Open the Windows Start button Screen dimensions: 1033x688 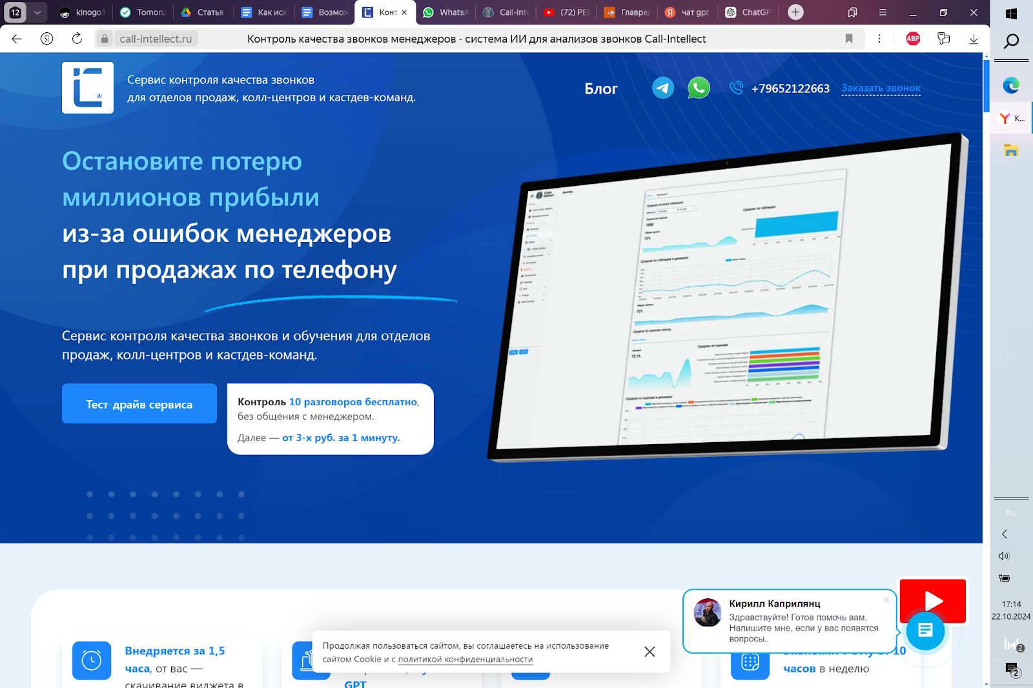tap(1011, 14)
